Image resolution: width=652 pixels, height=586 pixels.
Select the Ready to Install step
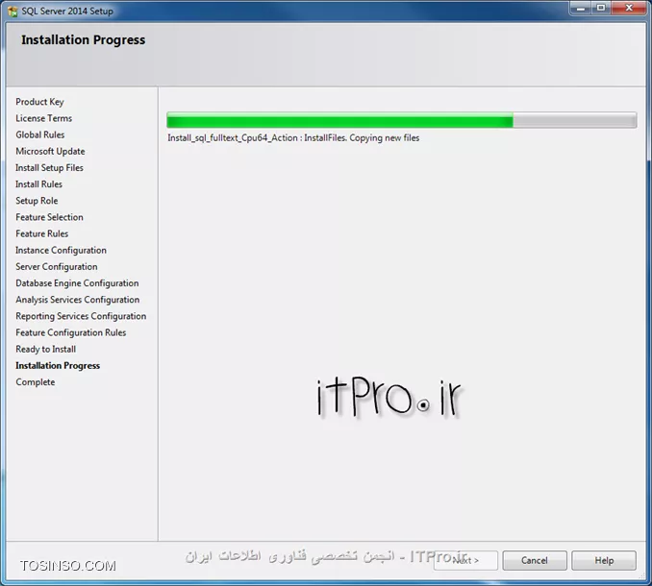[x=45, y=350]
